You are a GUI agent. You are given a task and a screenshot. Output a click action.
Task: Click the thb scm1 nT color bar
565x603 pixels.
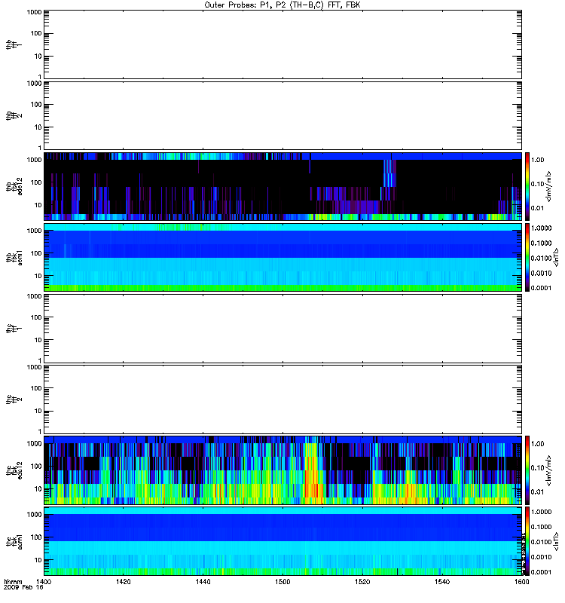click(527, 257)
